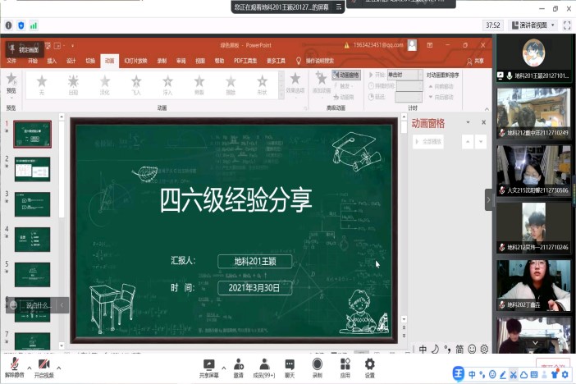This screenshot has width=576, height=384.
Task: Open meeting 设置 settings
Action: (x=370, y=363)
